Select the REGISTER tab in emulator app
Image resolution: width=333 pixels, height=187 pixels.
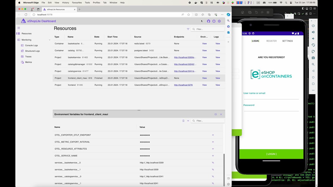271,41
